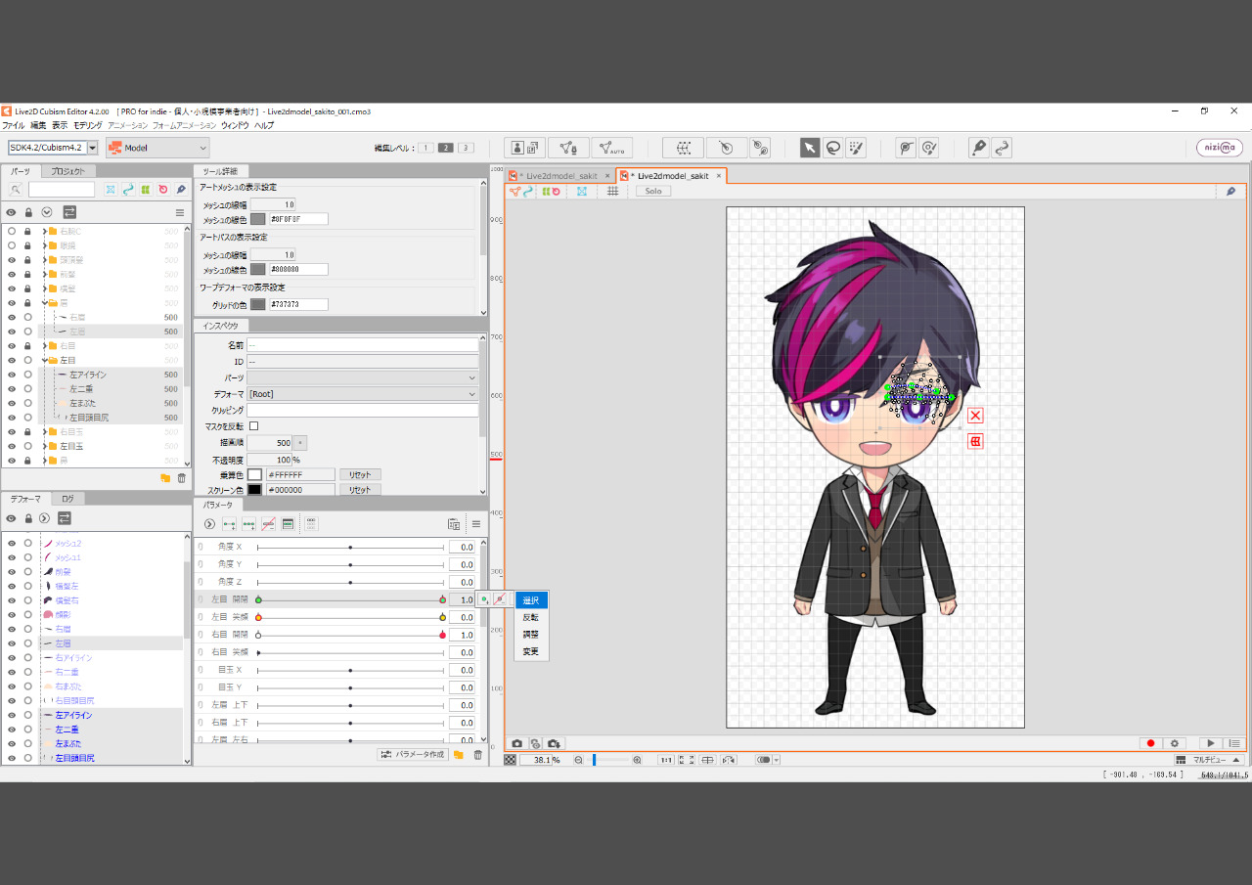The image size is (1252, 885).
Task: Add two keys to parameter icon
Action: click(x=230, y=524)
